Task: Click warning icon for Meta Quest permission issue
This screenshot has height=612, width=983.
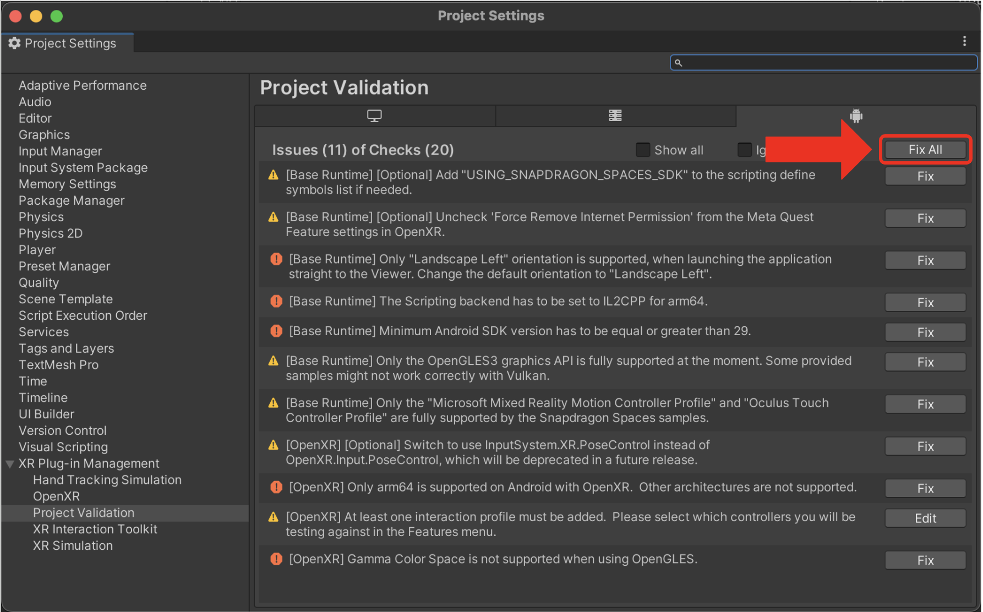Action: point(273,217)
